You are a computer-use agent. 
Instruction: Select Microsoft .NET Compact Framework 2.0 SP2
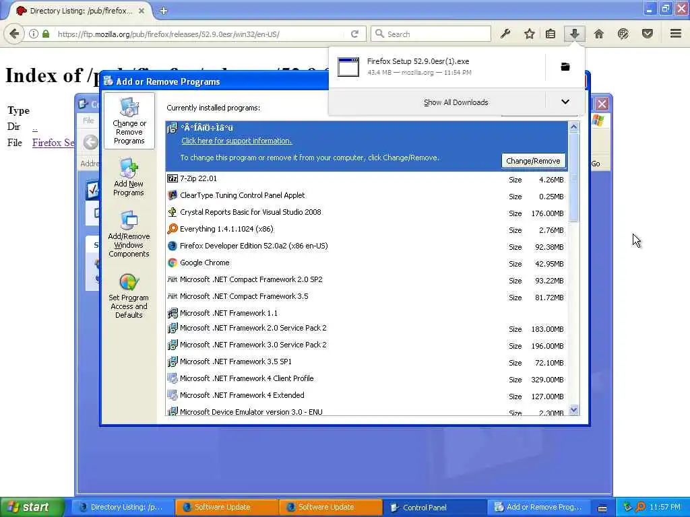pos(367,279)
